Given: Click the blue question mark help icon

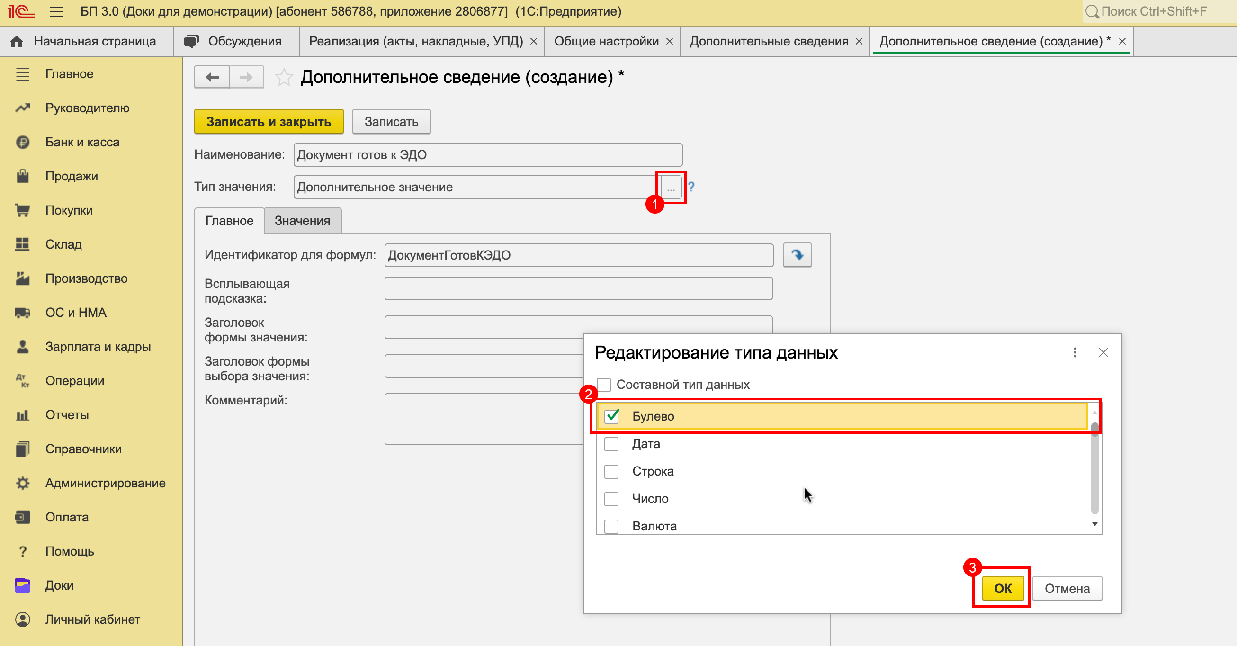Looking at the screenshot, I should coord(691,186).
